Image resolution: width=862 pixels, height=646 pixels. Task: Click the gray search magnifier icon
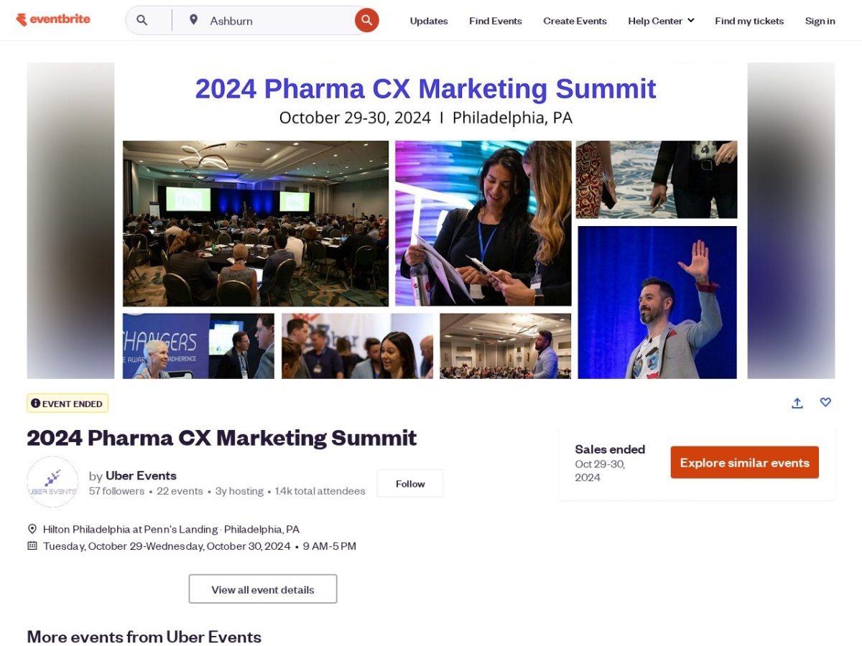pos(142,21)
